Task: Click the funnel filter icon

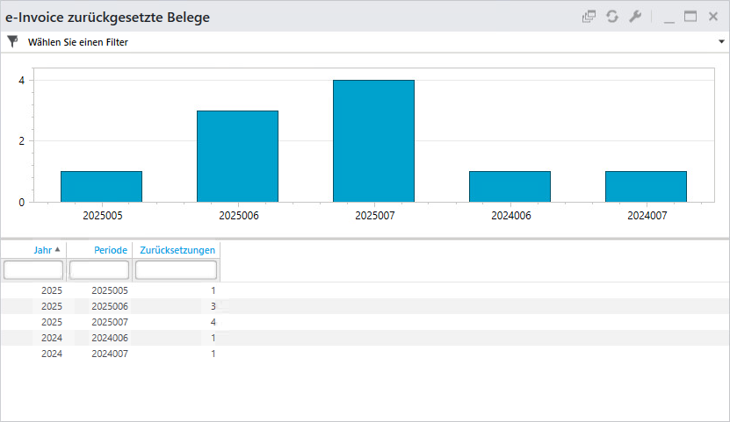Action: 12,41
